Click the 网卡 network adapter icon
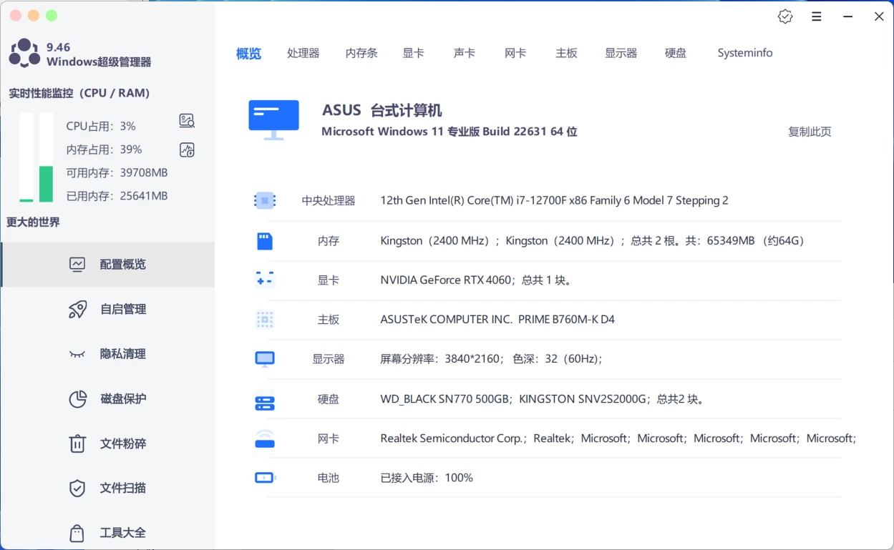Image resolution: width=894 pixels, height=550 pixels. coord(265,439)
